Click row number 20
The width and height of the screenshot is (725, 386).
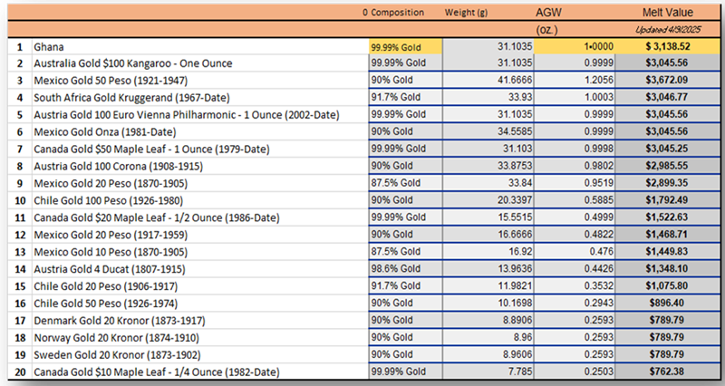20,372
